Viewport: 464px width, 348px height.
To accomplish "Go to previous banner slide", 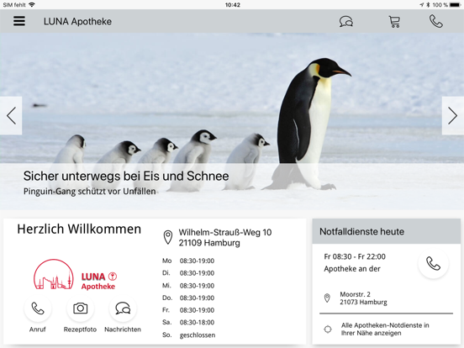I will 11,115.
